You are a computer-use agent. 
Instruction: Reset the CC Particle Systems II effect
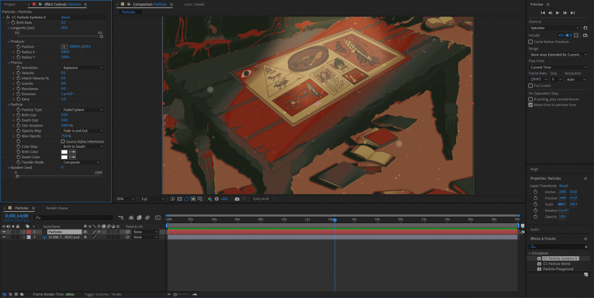(x=66, y=17)
